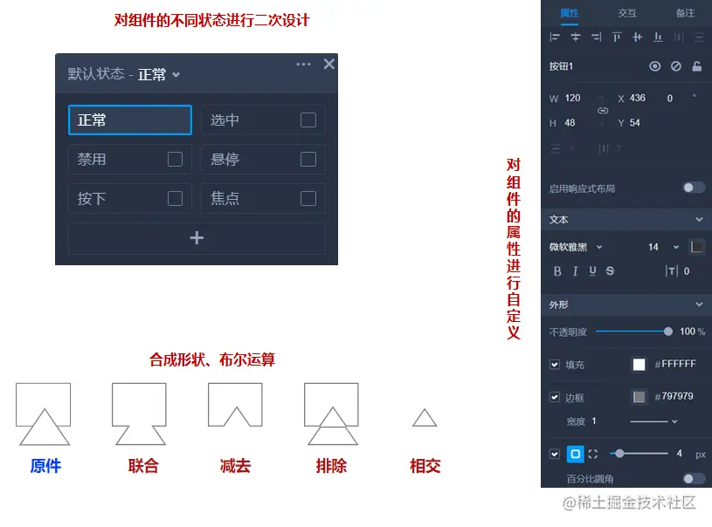Screen dimensions: 712x527
Task: Open the 默认状态 - 正常 dropdown
Action: [x=176, y=75]
